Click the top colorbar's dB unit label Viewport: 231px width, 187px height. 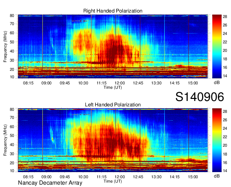tap(217, 83)
